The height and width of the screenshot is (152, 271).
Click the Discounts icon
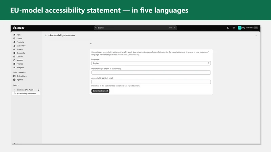(14, 53)
